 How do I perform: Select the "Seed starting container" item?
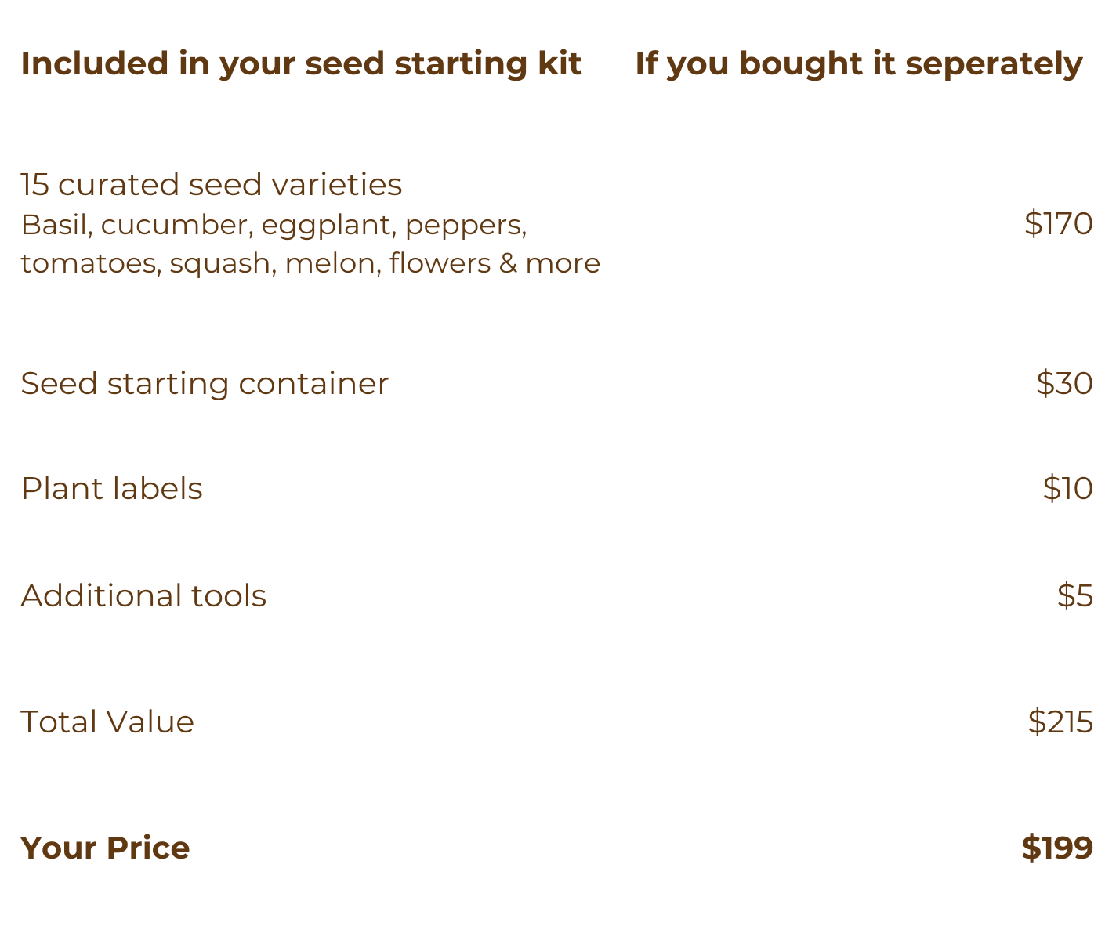(205, 384)
